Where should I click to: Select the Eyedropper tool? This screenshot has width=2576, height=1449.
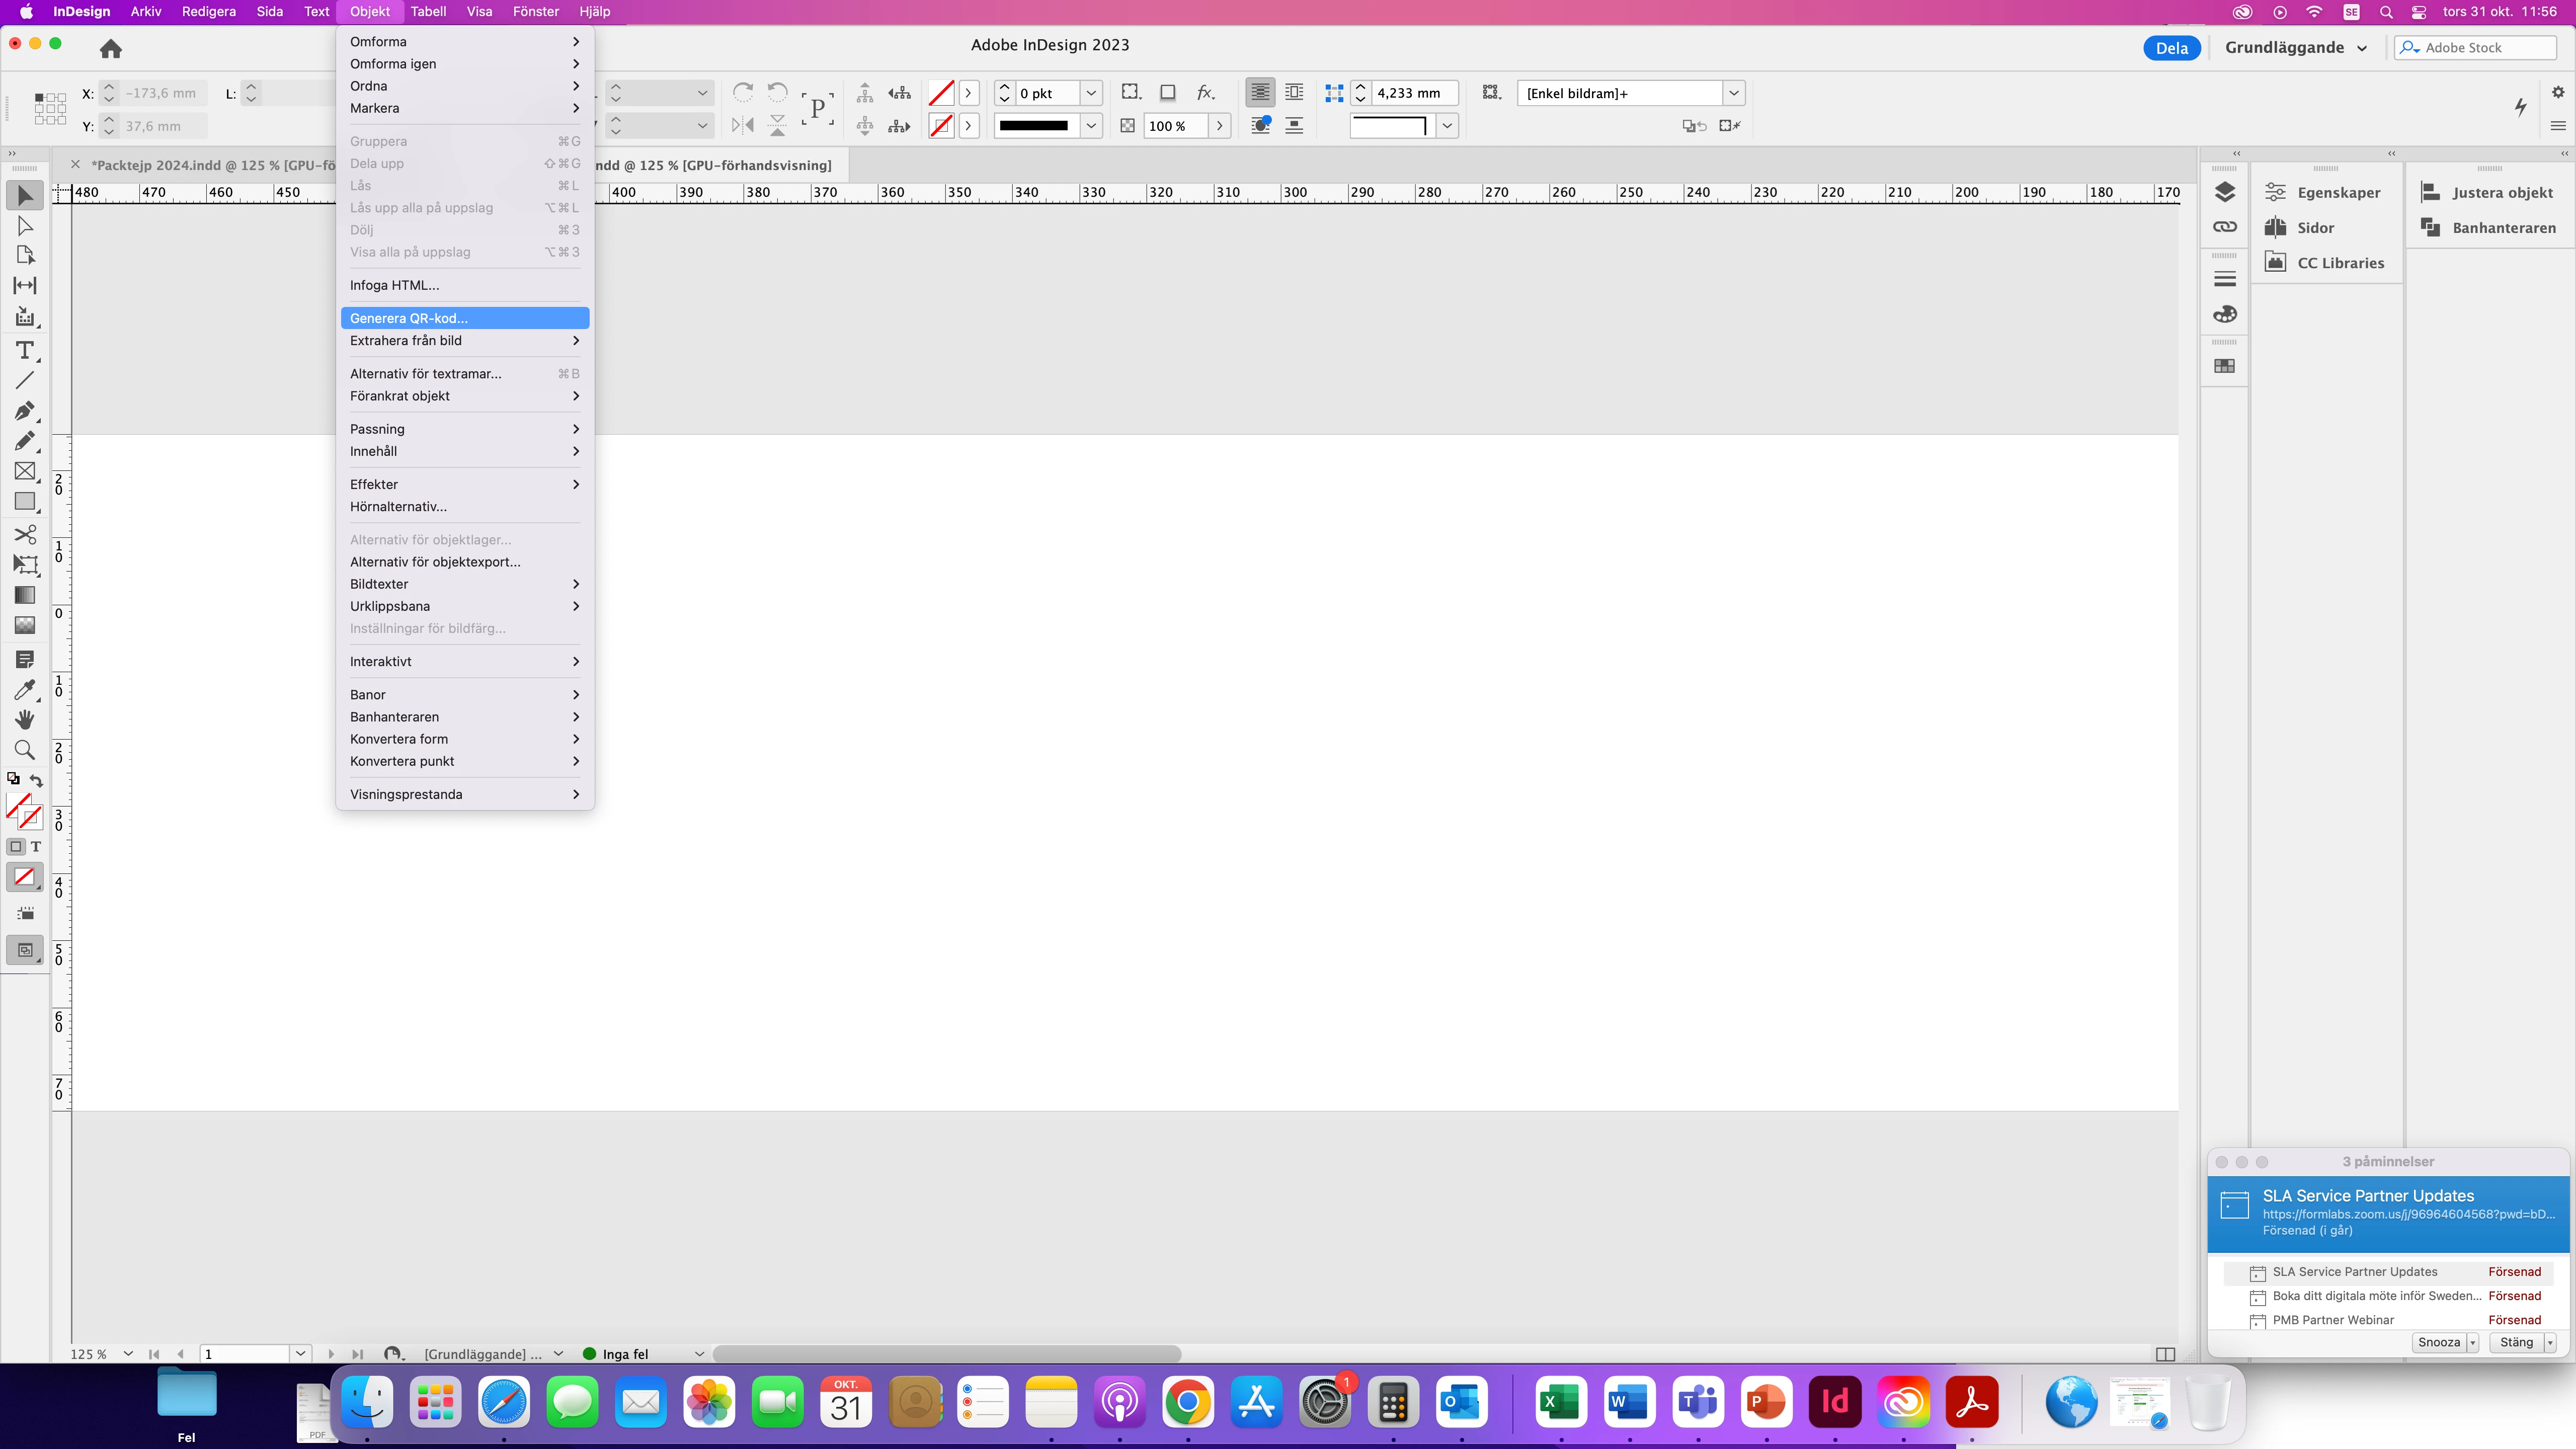pyautogui.click(x=24, y=690)
